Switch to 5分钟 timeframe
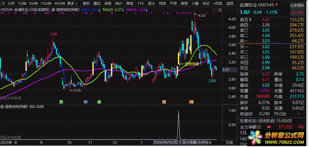Screen dimensions: 309x147 pos(34,3)
